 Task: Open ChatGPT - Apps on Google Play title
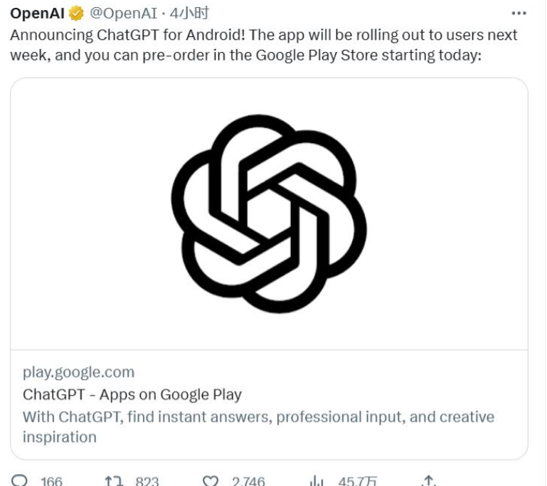tap(132, 395)
